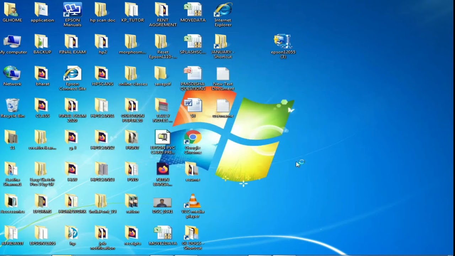Image resolution: width=455 pixels, height=256 pixels.
Task: Select the receipts folder
Action: click(x=132, y=235)
